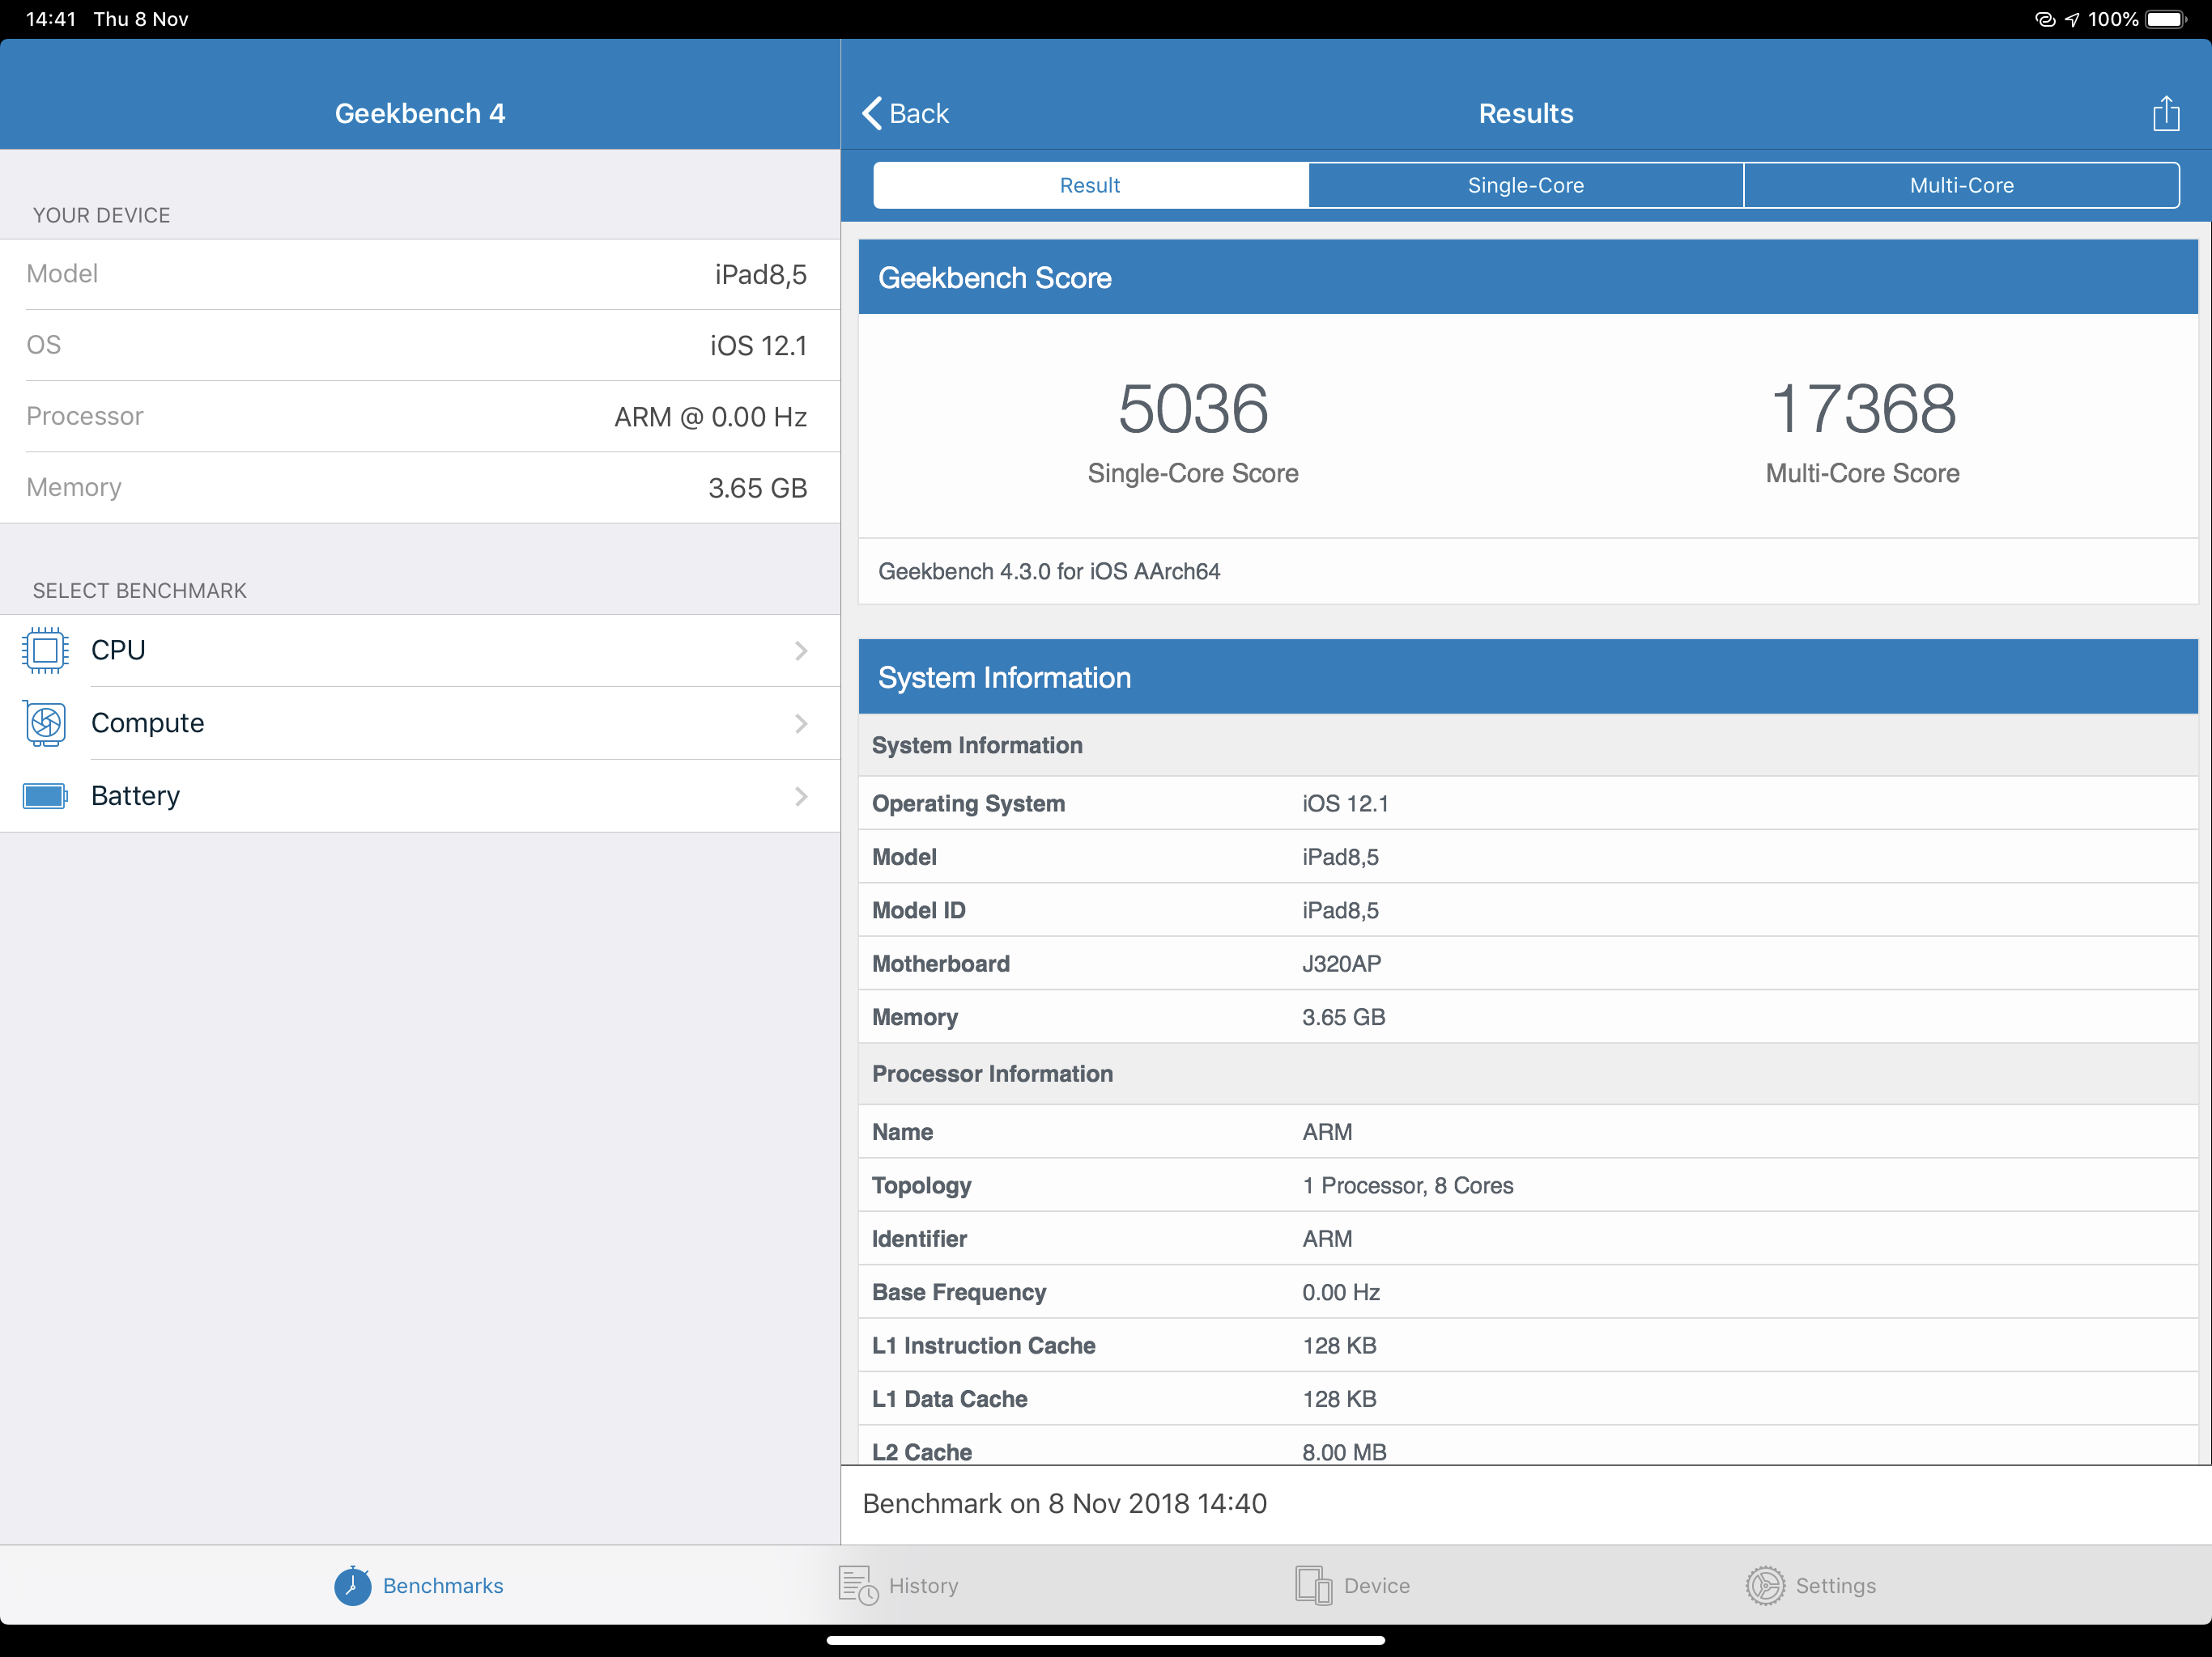The image size is (2212, 1657).
Task: Open the CPU benchmark row
Action: coord(420,651)
